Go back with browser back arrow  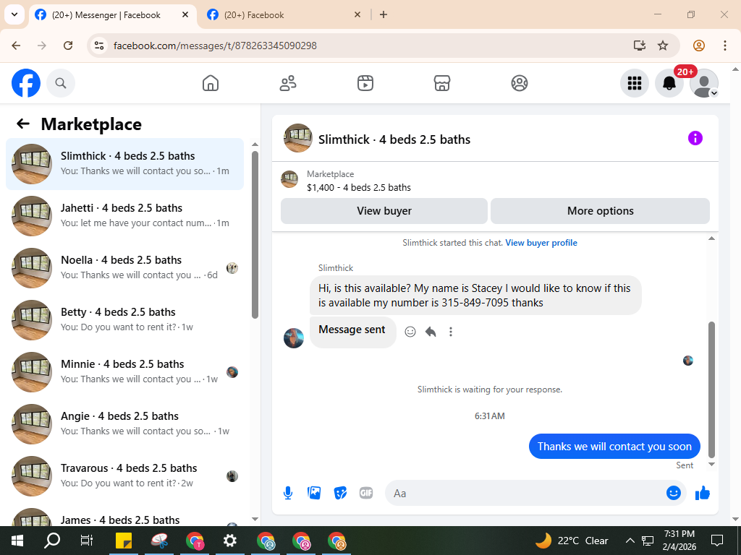coord(16,46)
